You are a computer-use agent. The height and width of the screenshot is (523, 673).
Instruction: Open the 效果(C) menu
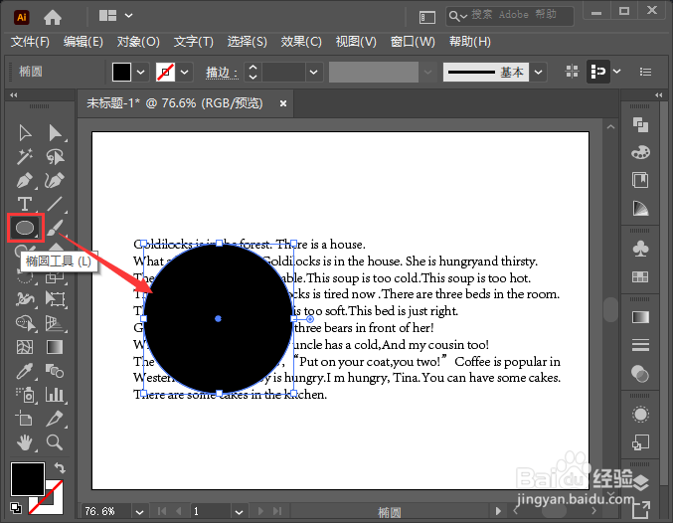[301, 42]
